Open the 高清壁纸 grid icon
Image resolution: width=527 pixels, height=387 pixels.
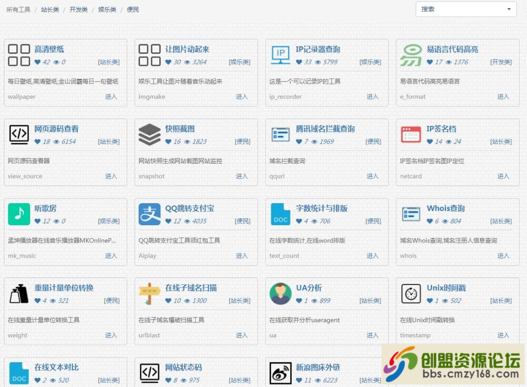pos(19,55)
